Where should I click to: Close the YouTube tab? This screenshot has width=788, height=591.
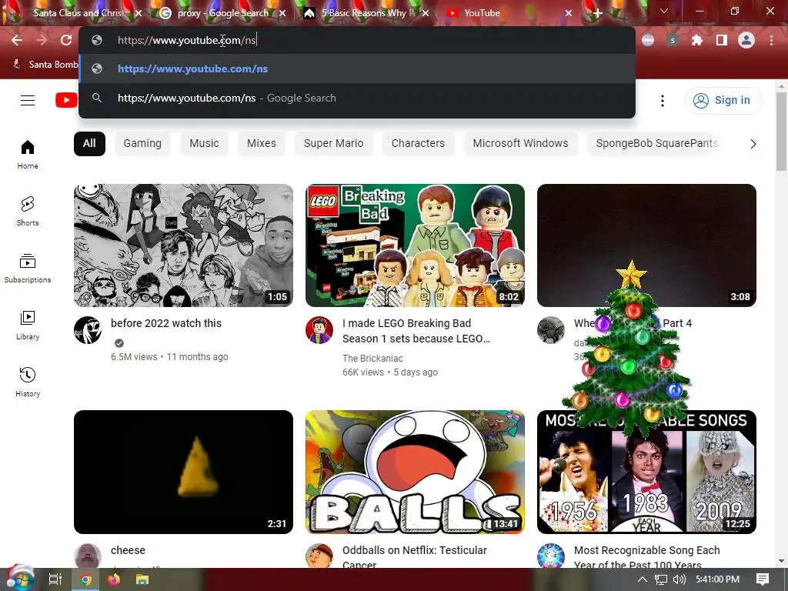point(569,14)
